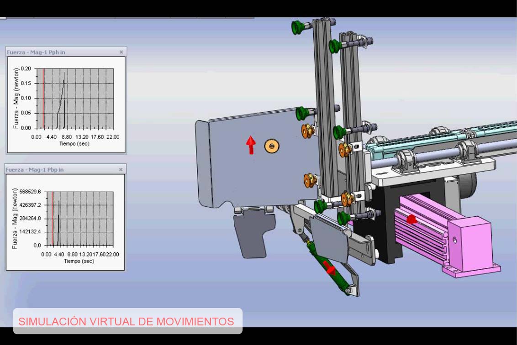This screenshot has height=345, width=517.
Task: Click the SIMULACIÓN VIRTUAL DE MOVIMIENTOS caption
Action: (126, 321)
